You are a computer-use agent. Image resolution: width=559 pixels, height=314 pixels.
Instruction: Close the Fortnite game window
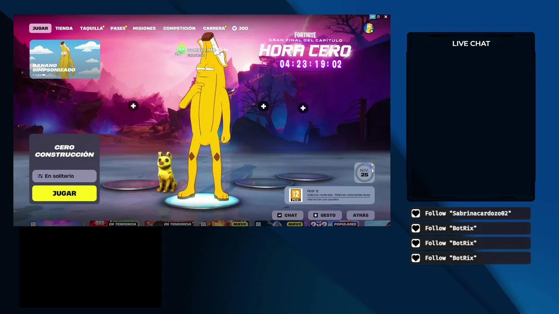386,17
